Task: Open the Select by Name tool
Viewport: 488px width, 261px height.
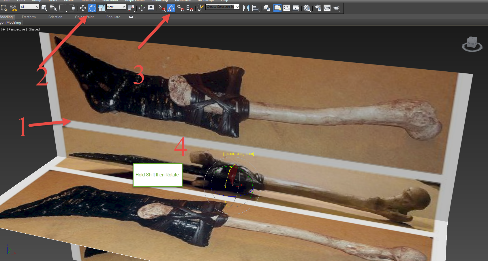Action: pyautogui.click(x=53, y=8)
